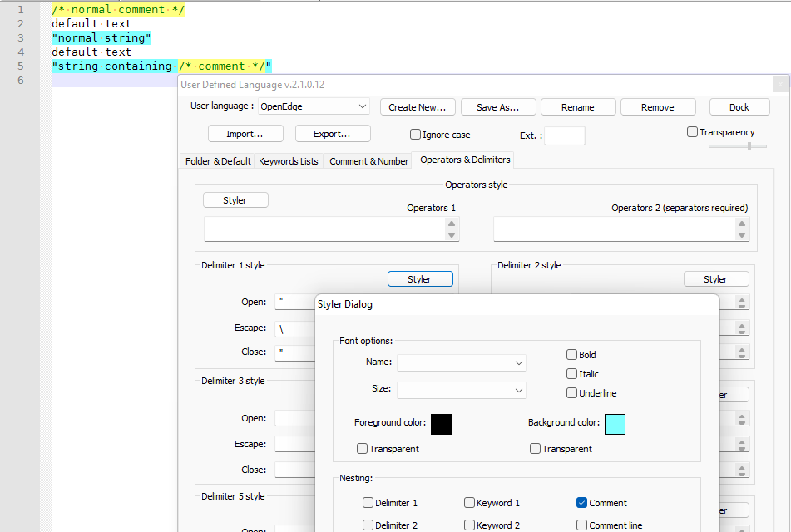Click the Operators 2 scroll up arrow
Viewport: 791px width, 532px height.
tap(742, 224)
